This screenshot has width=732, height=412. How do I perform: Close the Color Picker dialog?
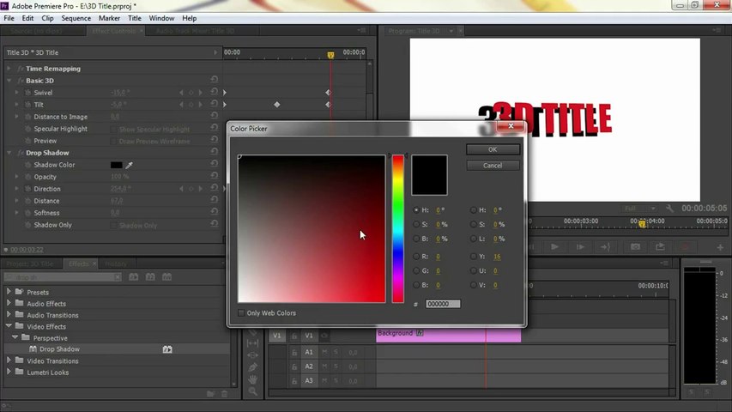[511, 125]
